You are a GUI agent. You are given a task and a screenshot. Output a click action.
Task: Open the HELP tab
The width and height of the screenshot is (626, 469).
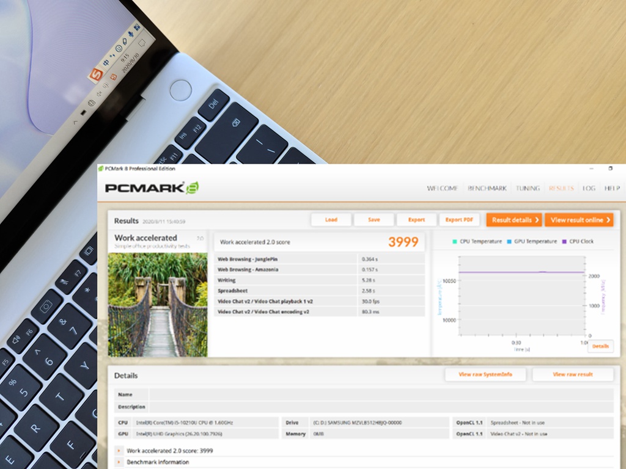(x=612, y=188)
